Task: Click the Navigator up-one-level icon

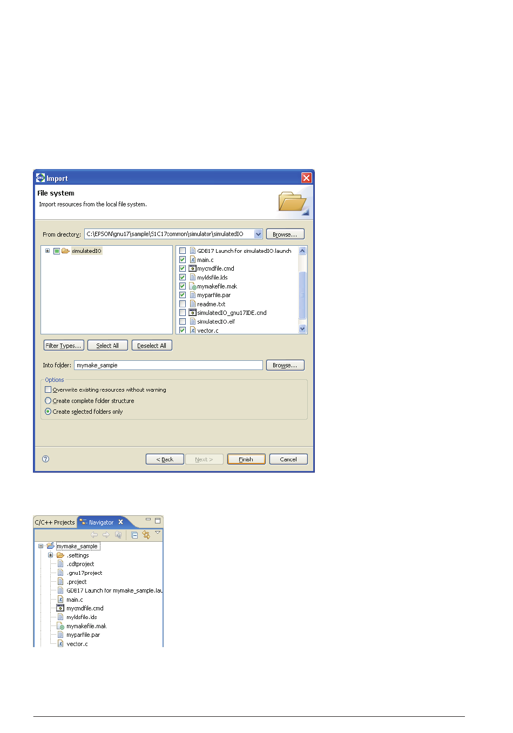Action: [x=118, y=535]
